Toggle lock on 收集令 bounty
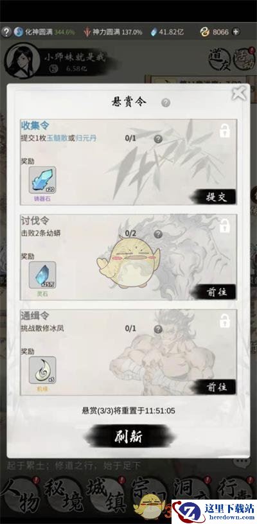Screen dimensions: 257x524 coord(225,131)
